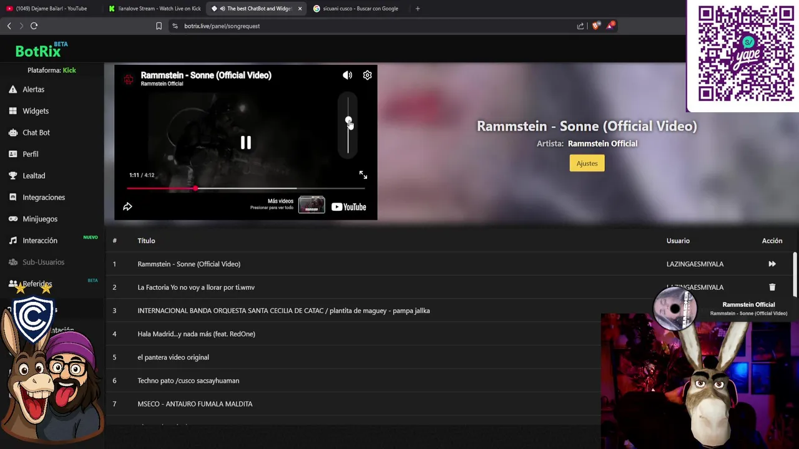Delete La Factoria song from queue
This screenshot has width=799, height=449.
point(772,287)
